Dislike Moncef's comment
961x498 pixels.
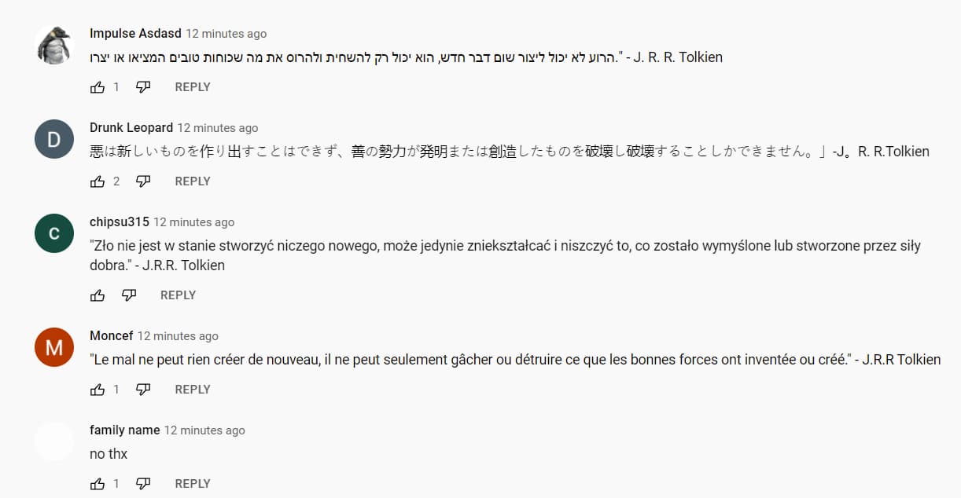pos(143,390)
